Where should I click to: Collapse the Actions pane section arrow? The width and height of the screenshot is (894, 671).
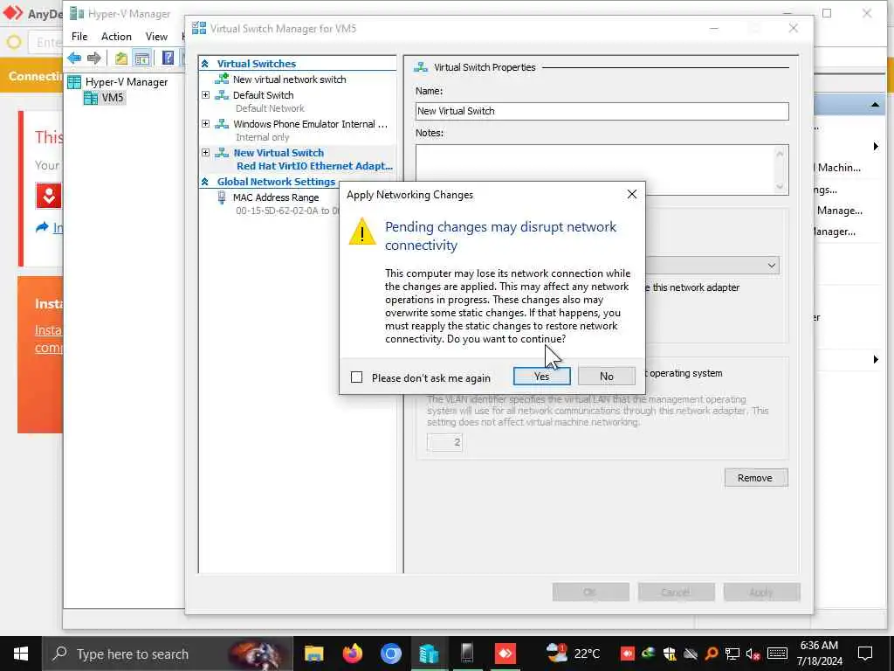coord(875,105)
